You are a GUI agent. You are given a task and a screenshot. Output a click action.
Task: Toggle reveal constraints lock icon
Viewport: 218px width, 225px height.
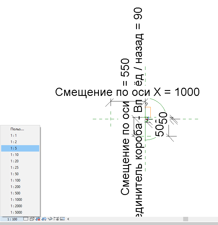(56, 219)
